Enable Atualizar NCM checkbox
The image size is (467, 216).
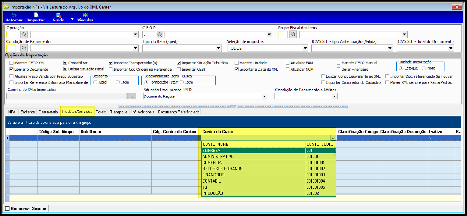tap(288, 70)
